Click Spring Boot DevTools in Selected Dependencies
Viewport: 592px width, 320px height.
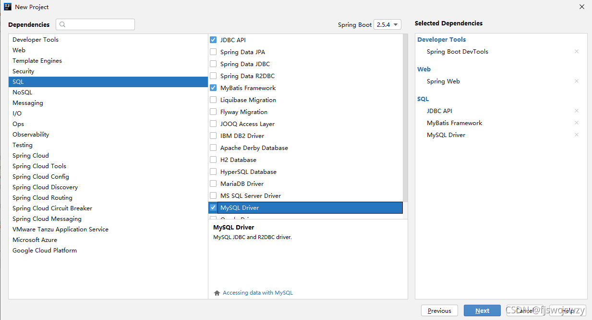[x=457, y=51]
